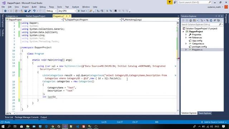Open the Package Manager Console tab
Image resolution: width=229 pixels, height=129 pixels.
click(x=26, y=117)
